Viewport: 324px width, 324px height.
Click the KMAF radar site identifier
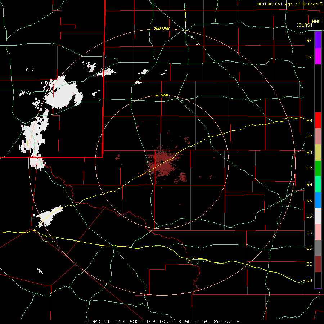[185, 321]
